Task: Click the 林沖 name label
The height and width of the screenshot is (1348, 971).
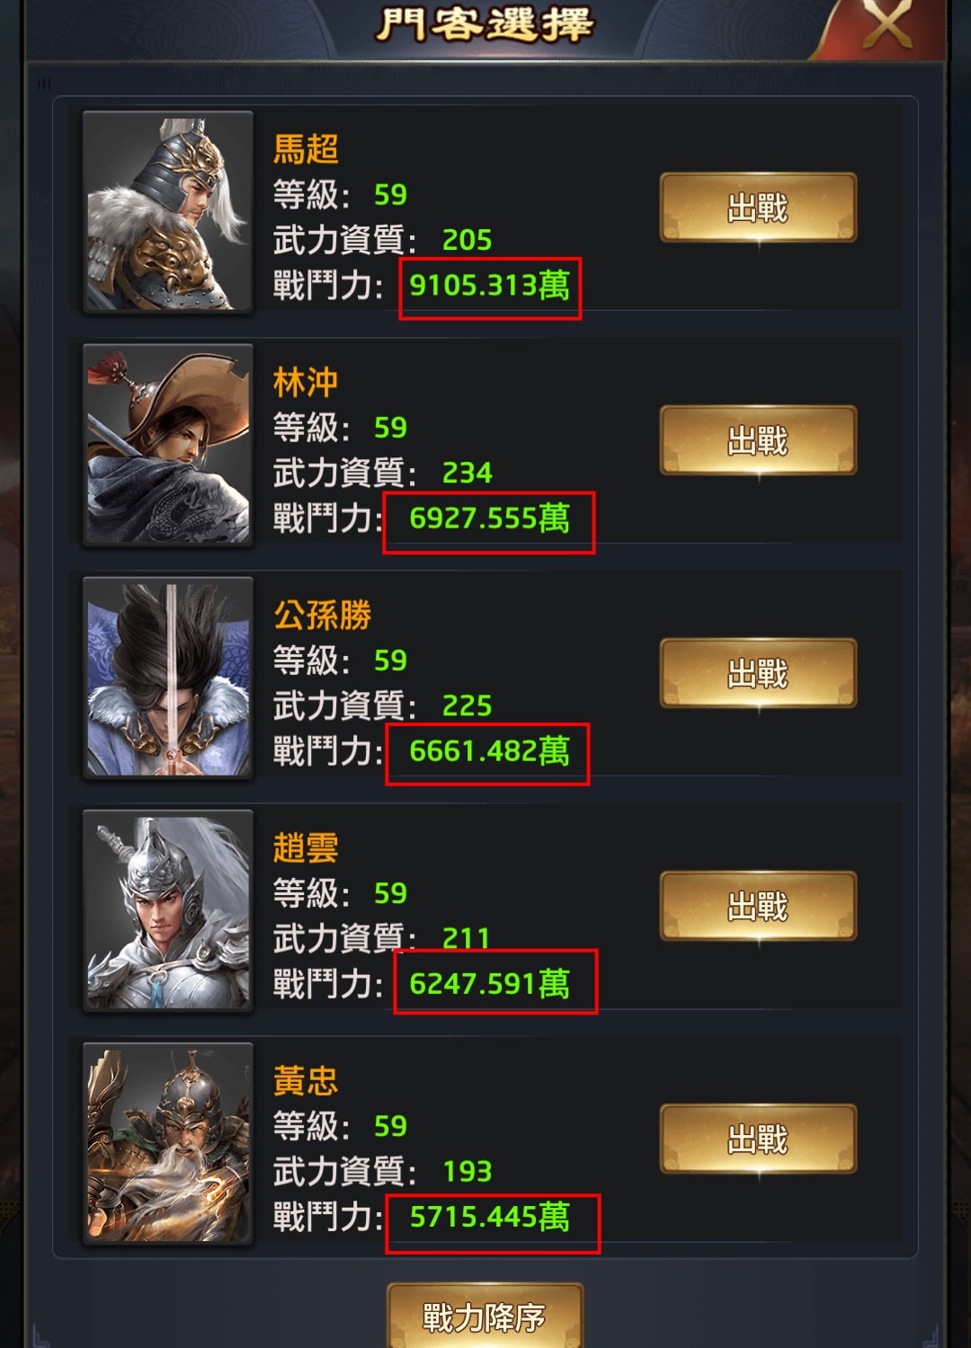Action: [306, 382]
